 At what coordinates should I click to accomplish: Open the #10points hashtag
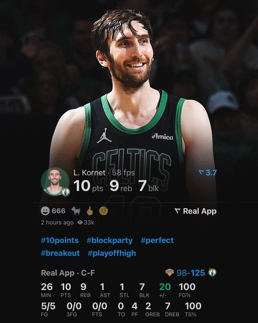point(60,240)
